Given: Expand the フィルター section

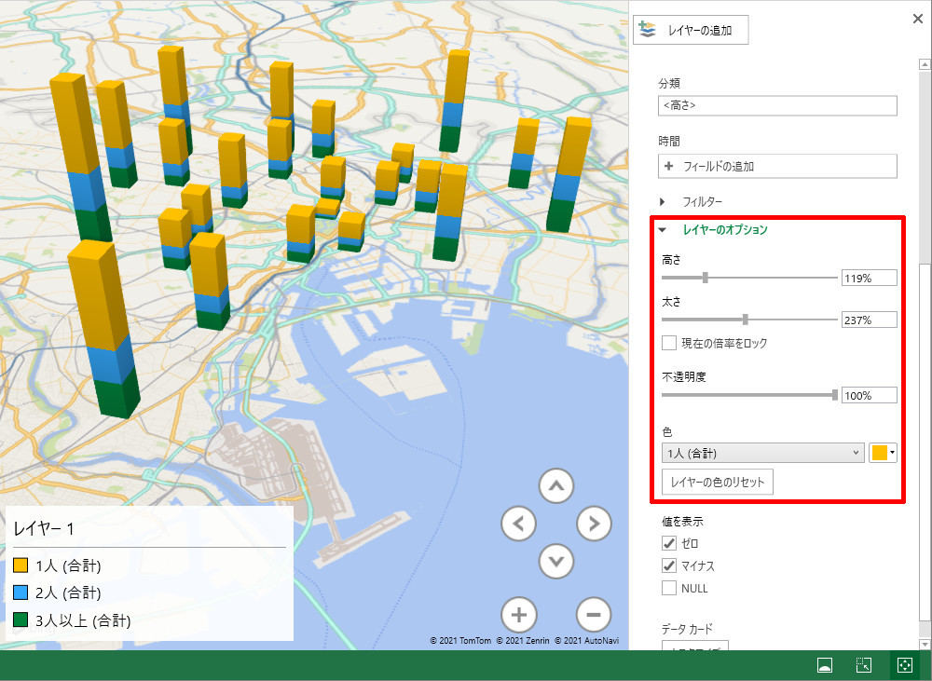Looking at the screenshot, I should 690,201.
